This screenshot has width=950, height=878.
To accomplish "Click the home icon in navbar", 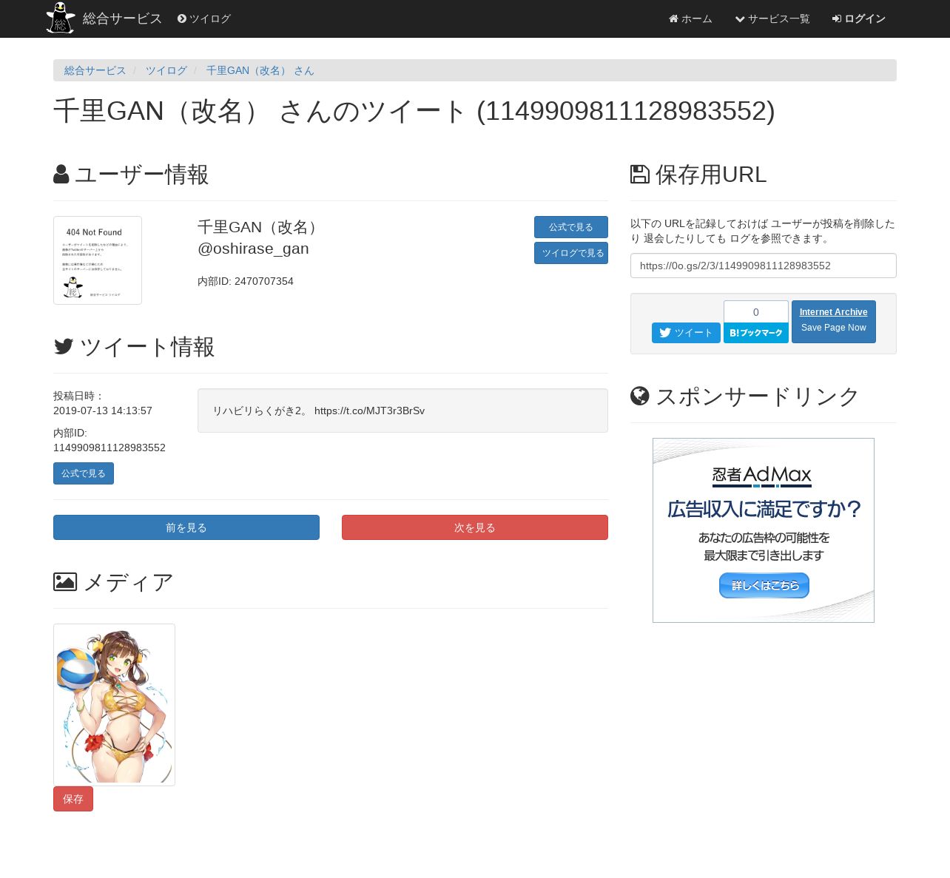I will [x=673, y=18].
